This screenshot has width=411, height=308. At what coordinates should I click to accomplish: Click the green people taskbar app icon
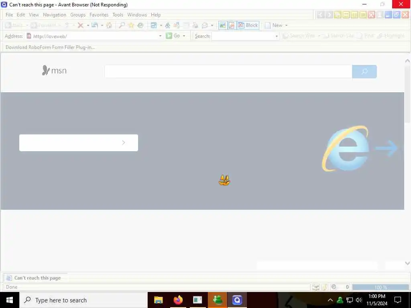(218, 300)
